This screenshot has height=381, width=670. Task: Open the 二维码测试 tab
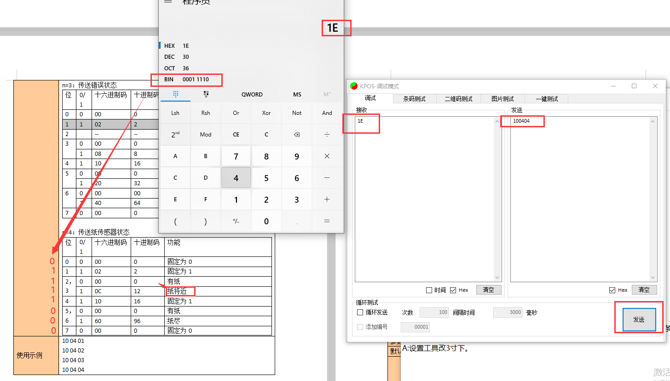[458, 99]
